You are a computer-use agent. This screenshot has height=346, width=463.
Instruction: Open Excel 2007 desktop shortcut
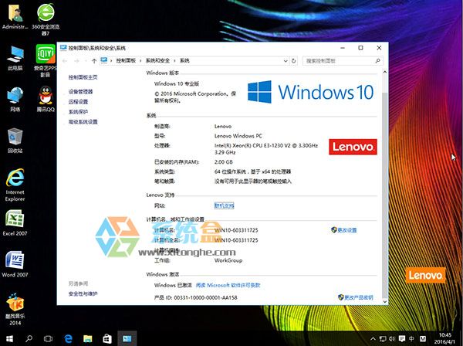pos(15,222)
